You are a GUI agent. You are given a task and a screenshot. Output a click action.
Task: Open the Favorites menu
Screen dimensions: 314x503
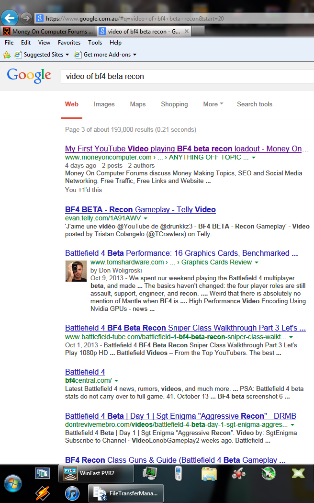(69, 43)
